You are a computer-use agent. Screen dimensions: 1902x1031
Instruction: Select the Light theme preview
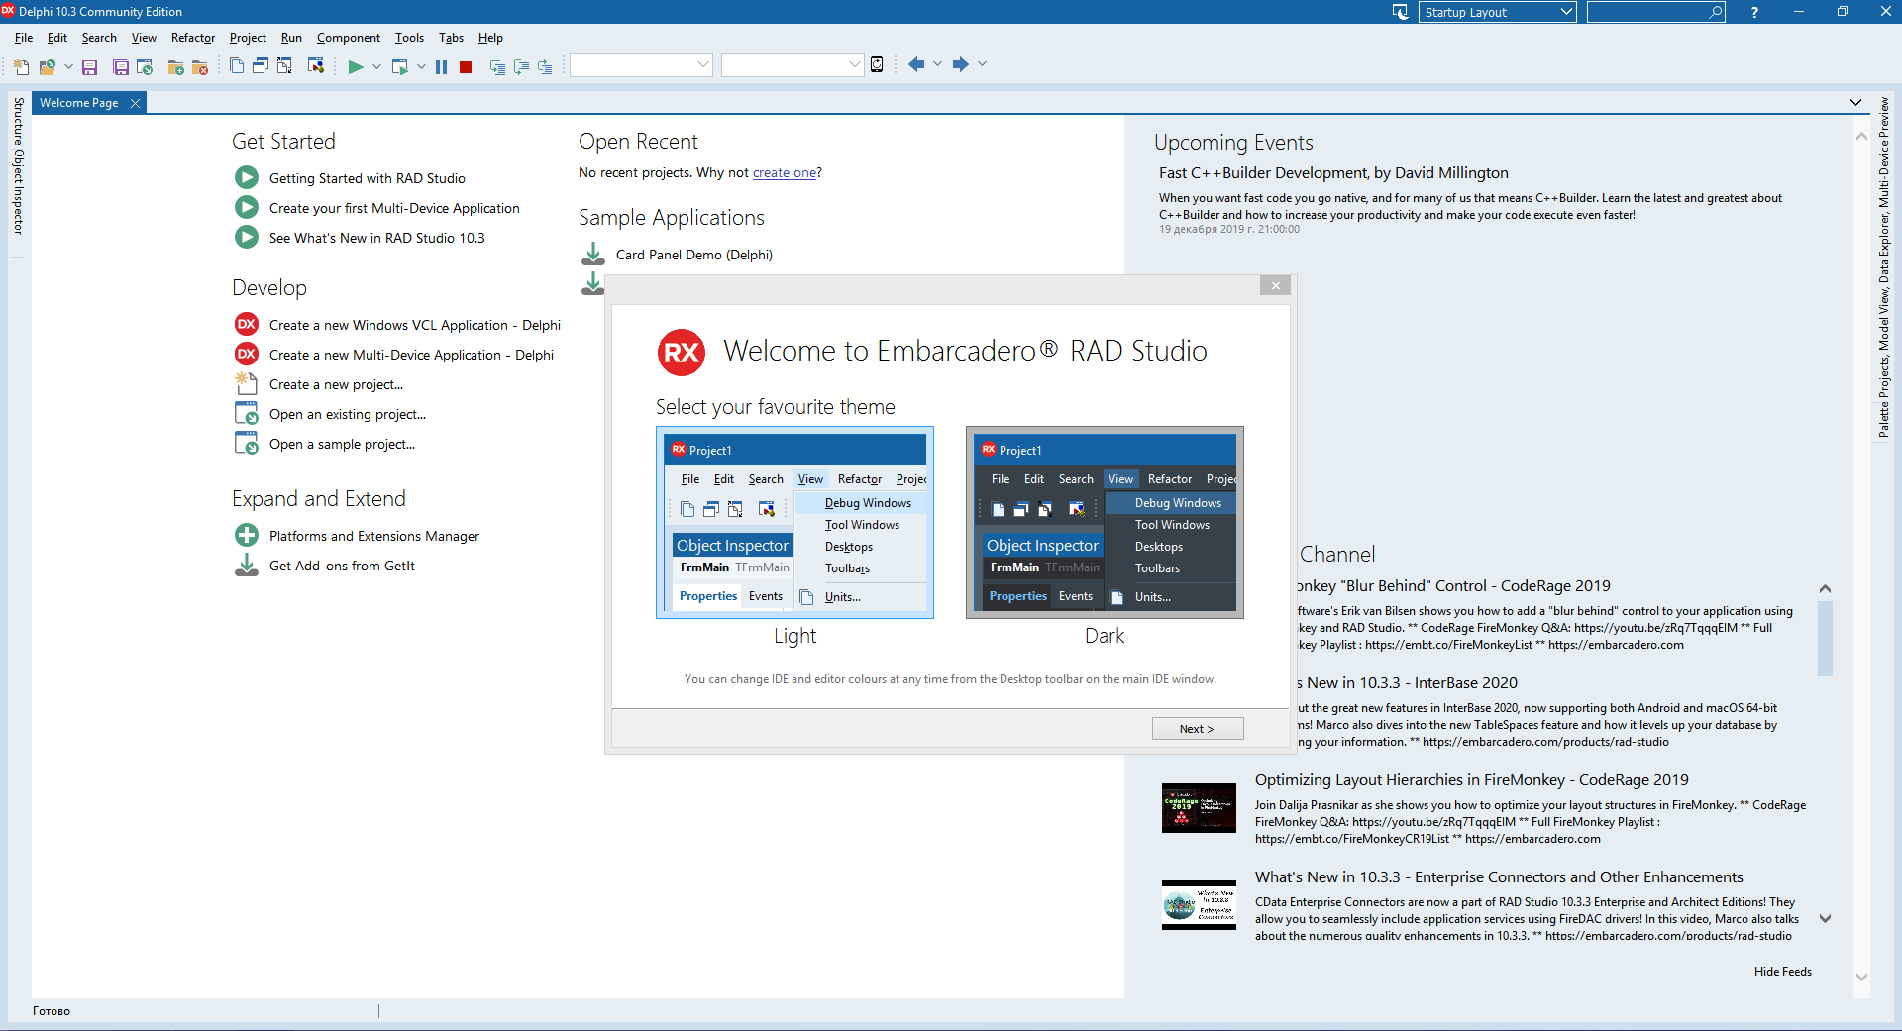[794, 523]
